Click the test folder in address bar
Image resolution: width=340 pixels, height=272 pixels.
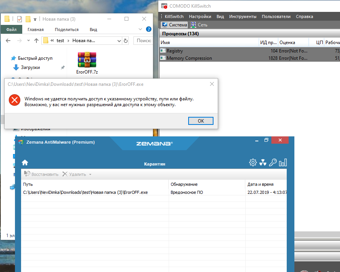(60, 41)
